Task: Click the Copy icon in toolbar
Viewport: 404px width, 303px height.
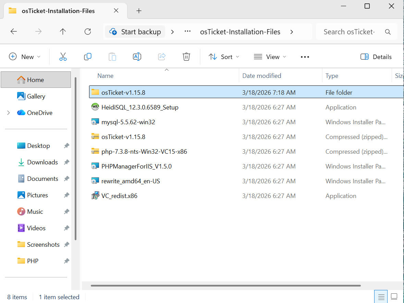Action: 88,57
